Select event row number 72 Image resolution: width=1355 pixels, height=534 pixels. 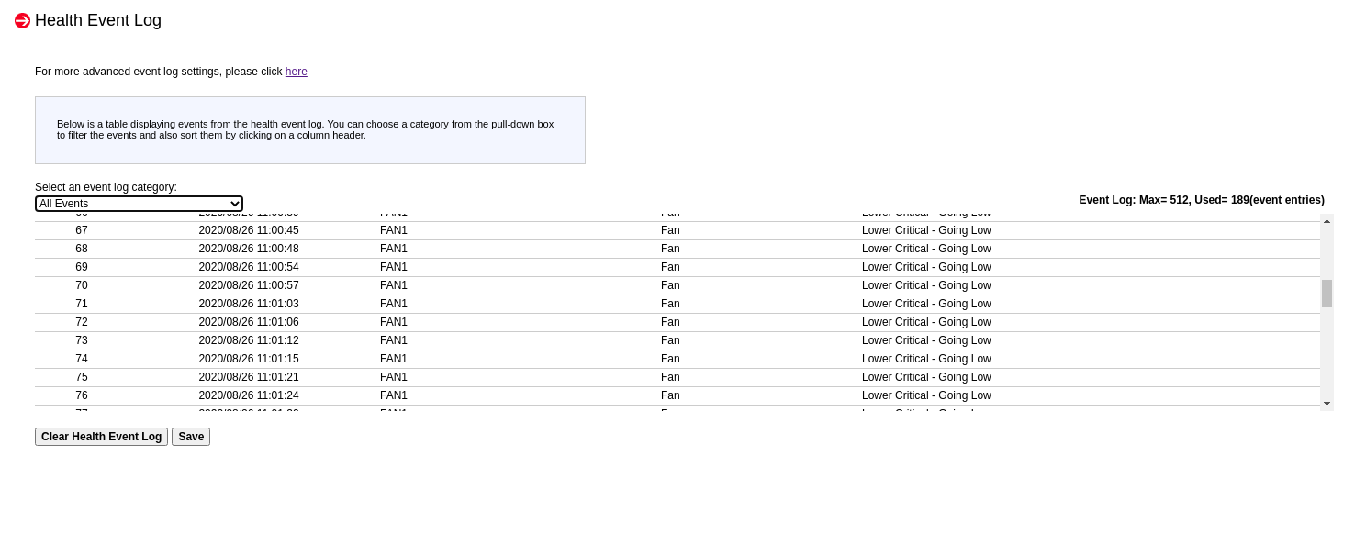click(82, 322)
